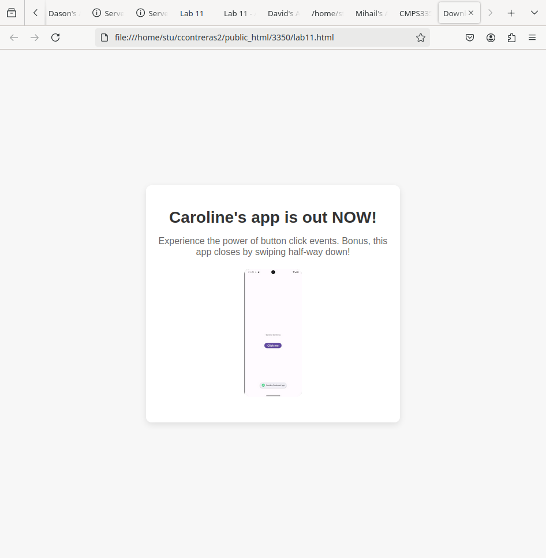Switch to the David's tab
Viewport: 546px width, 558px height.
(x=283, y=13)
